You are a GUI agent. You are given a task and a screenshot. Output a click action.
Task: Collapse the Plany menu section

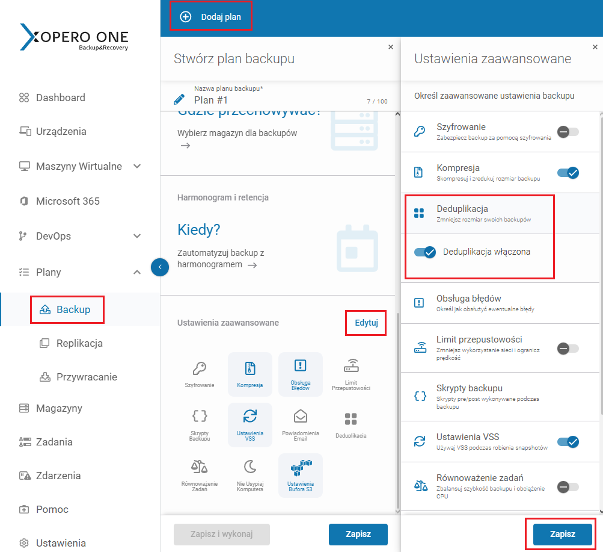(137, 272)
